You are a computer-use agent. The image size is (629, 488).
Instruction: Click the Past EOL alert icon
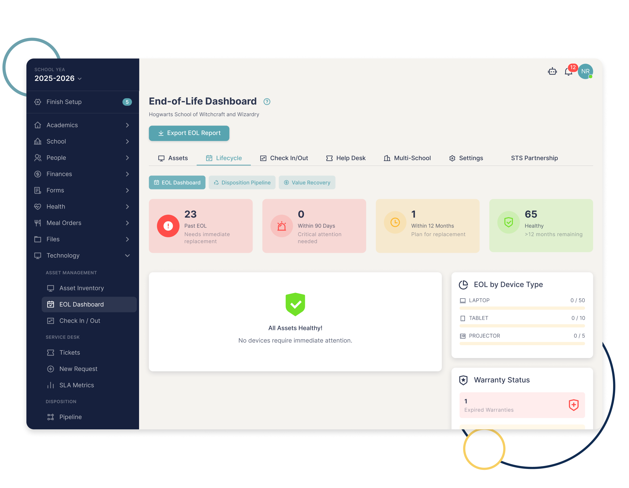168,226
